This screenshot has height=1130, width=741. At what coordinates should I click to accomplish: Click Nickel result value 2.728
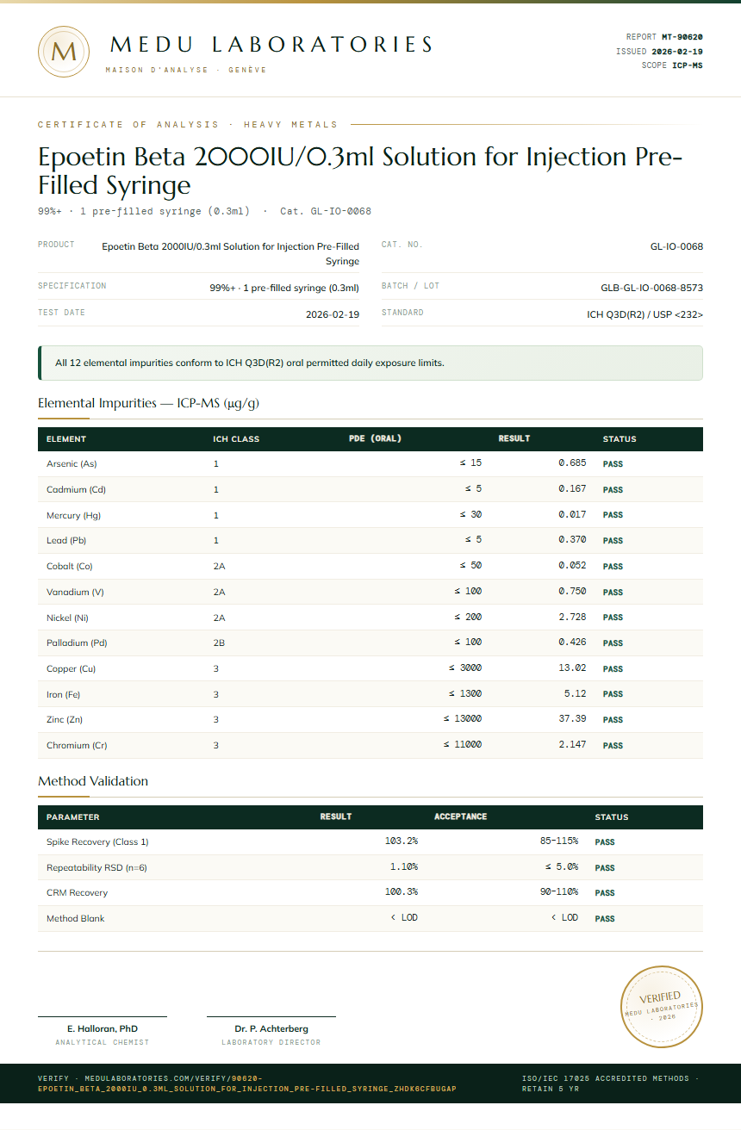[x=572, y=617]
